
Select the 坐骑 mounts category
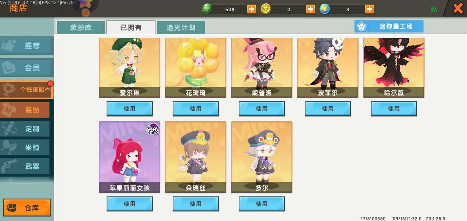click(x=25, y=148)
